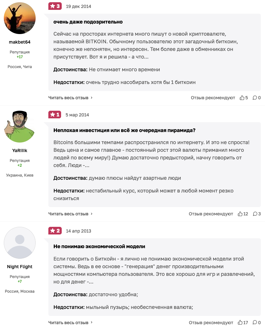
Task: Open review title 'Не понимаю экономической модели'
Action: [99, 246]
